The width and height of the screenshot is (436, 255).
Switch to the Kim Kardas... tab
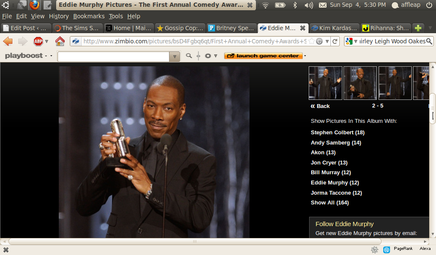(334, 28)
